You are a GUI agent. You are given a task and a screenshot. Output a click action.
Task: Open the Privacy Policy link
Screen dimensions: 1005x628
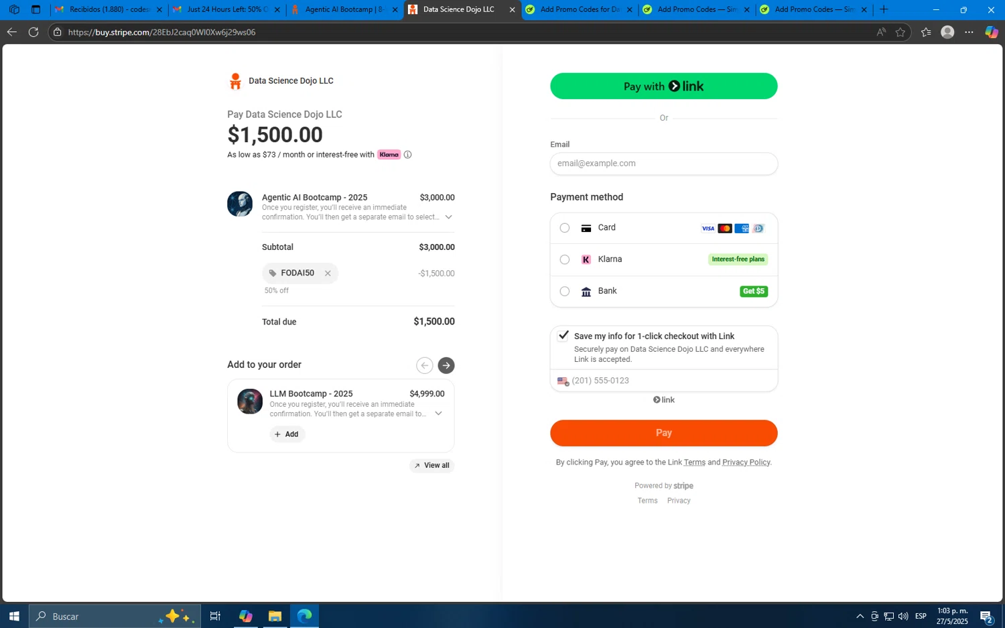pos(746,462)
